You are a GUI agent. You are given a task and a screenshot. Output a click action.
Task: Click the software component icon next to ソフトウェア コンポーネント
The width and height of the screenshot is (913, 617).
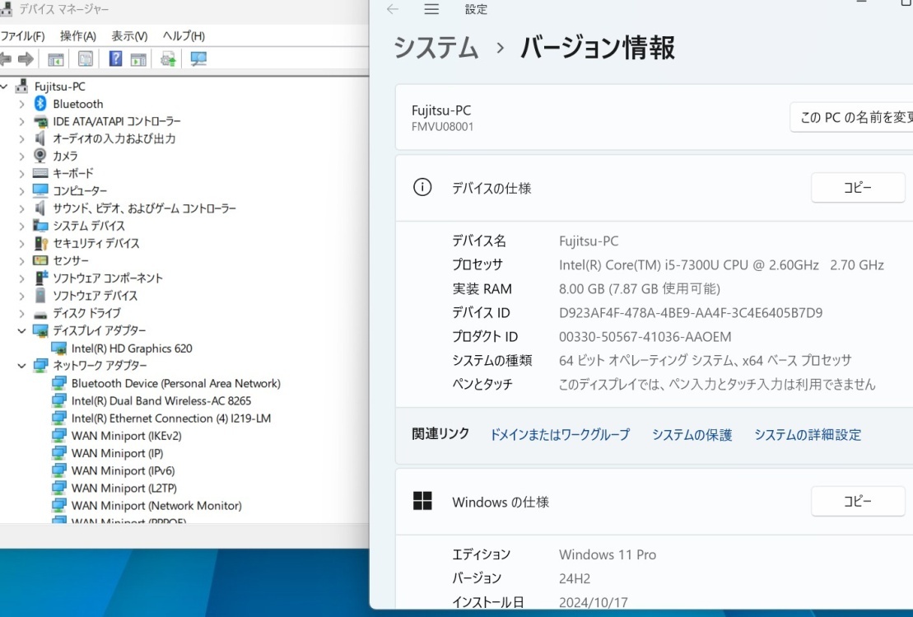coord(41,278)
